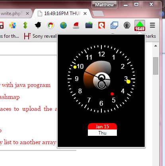The height and width of the screenshot is (166, 165).
Task: Open a new tab with the blank tab button
Action: click(x=98, y=14)
